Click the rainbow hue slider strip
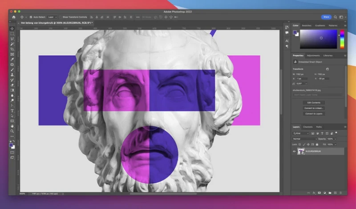Screen dimensions: 356x209 tap(342, 39)
